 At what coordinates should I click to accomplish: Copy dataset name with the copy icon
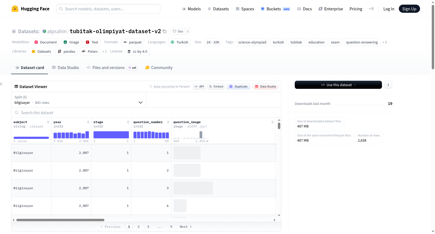164,31
